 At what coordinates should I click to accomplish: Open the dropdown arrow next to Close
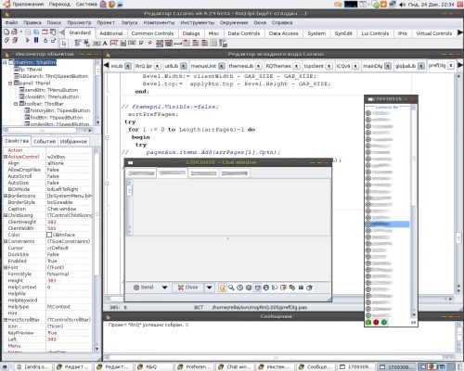(210, 288)
